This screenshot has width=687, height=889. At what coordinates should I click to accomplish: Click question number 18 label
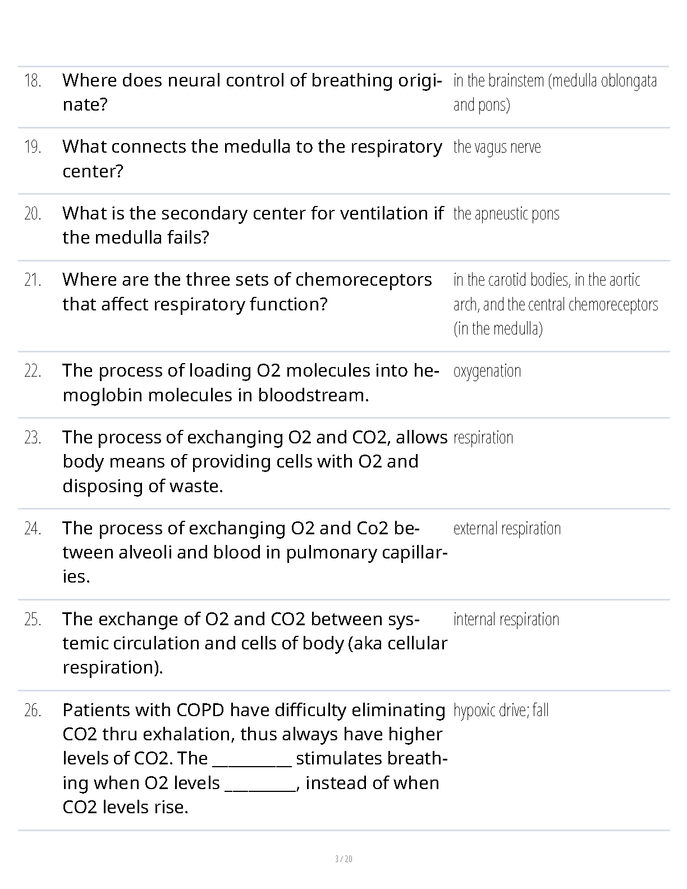(33, 81)
